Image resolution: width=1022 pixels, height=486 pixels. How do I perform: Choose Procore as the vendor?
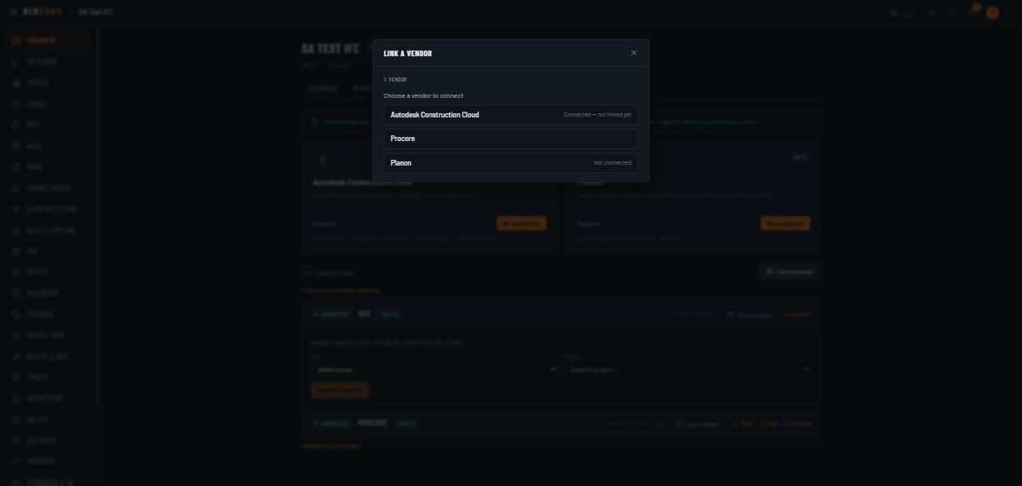(x=510, y=139)
